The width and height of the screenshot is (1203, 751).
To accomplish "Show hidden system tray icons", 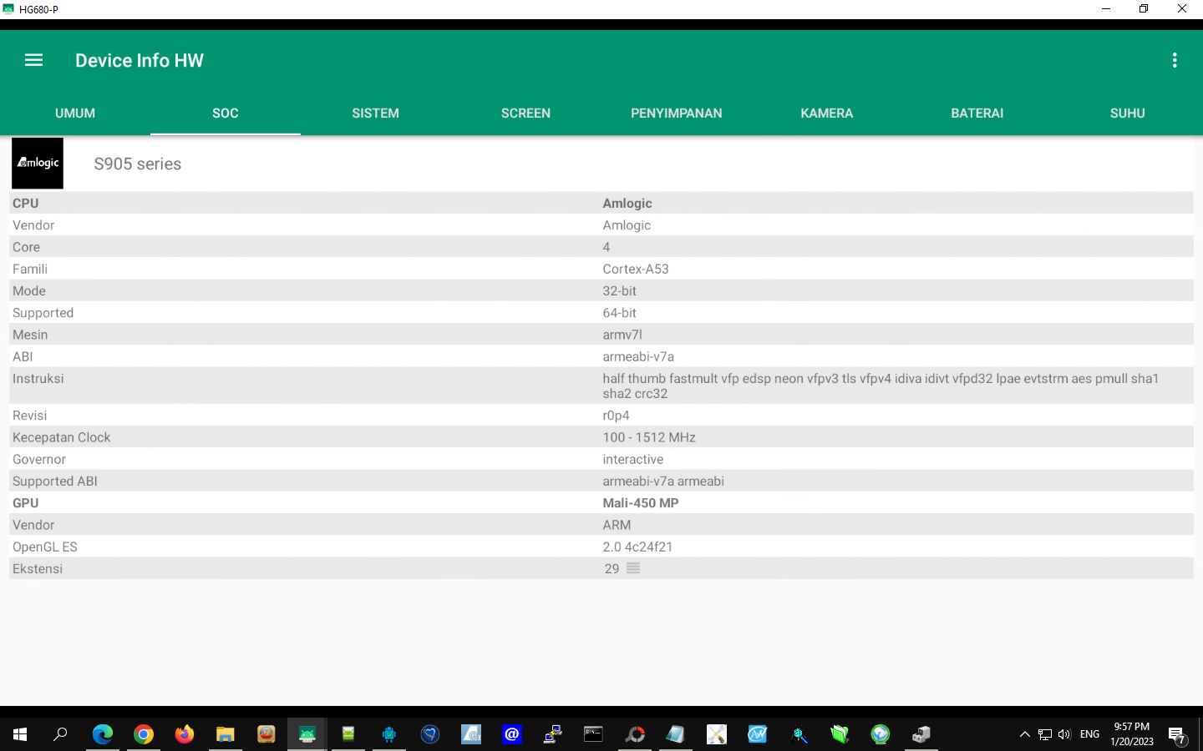I will [1025, 734].
